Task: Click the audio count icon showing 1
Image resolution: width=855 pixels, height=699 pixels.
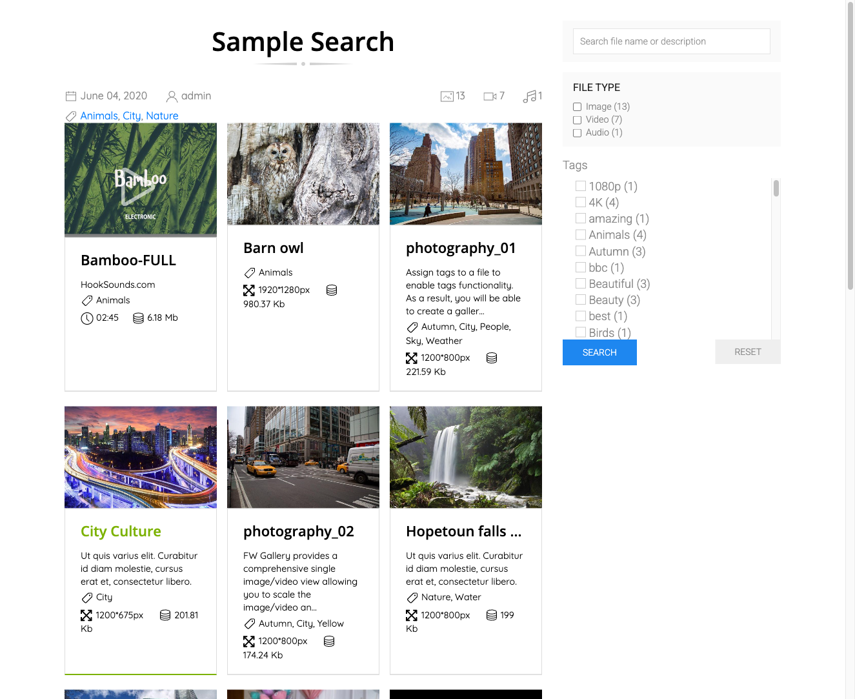Action: pyautogui.click(x=530, y=96)
